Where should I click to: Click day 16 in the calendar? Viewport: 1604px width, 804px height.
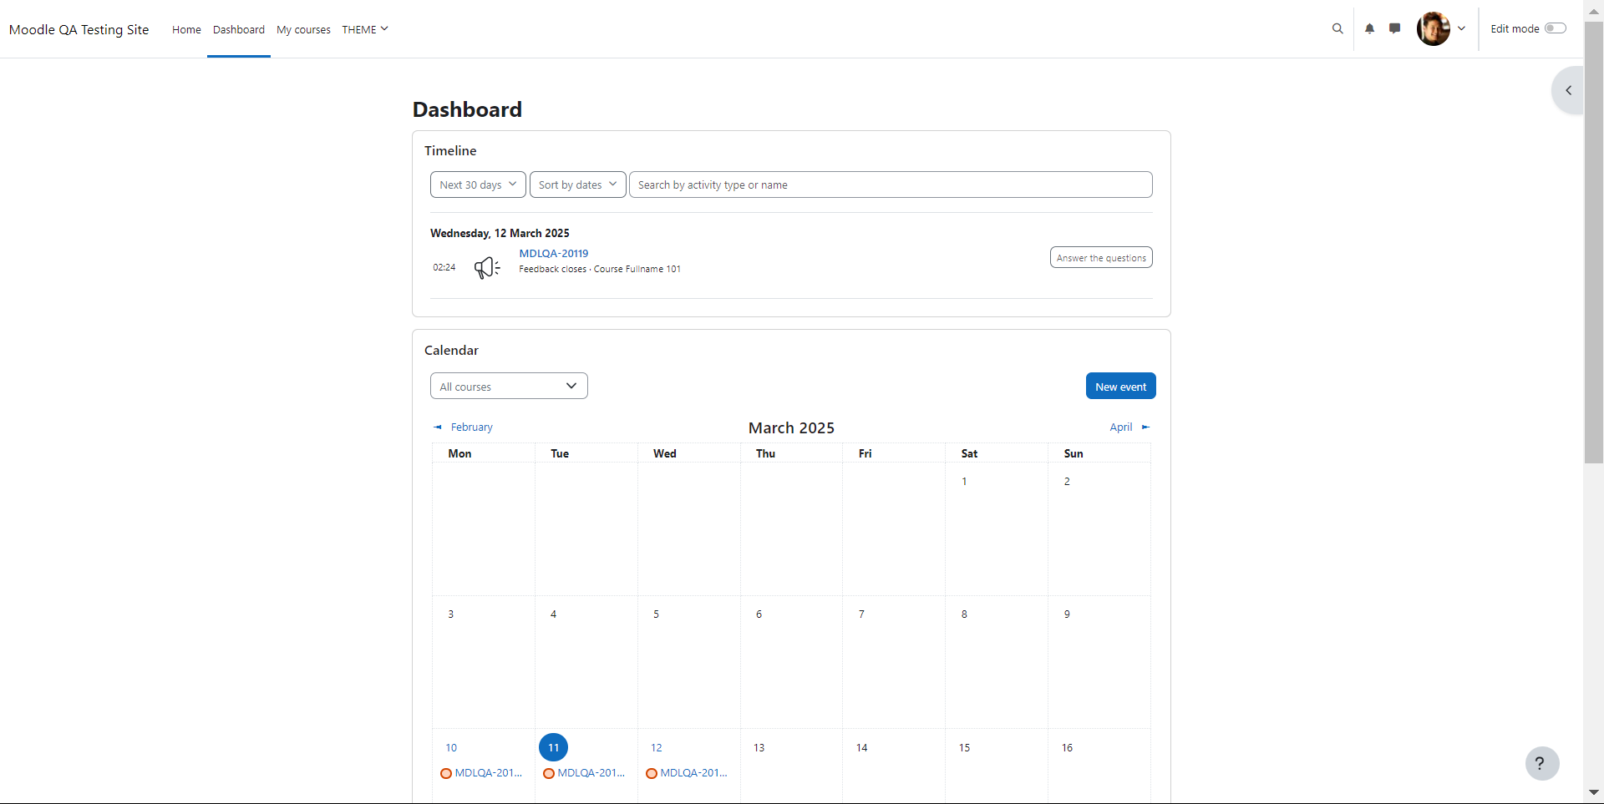[1067, 747]
